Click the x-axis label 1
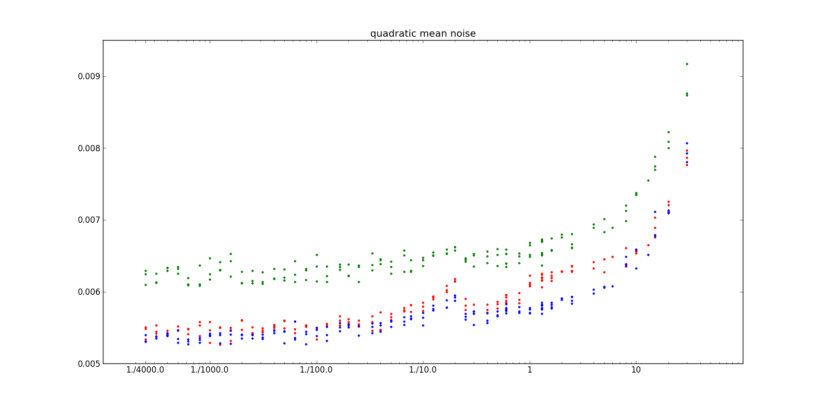The height and width of the screenshot is (404, 825). [x=530, y=370]
